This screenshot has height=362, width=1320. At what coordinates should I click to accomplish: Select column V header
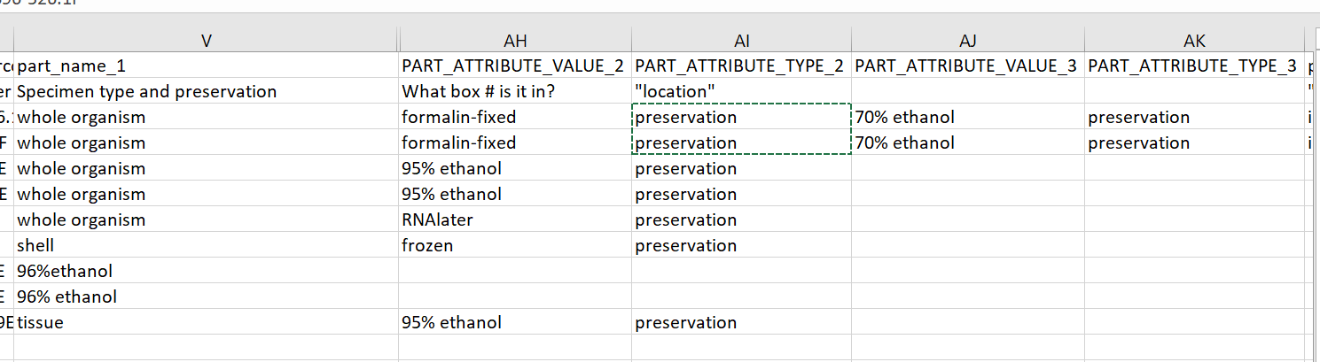coord(207,41)
